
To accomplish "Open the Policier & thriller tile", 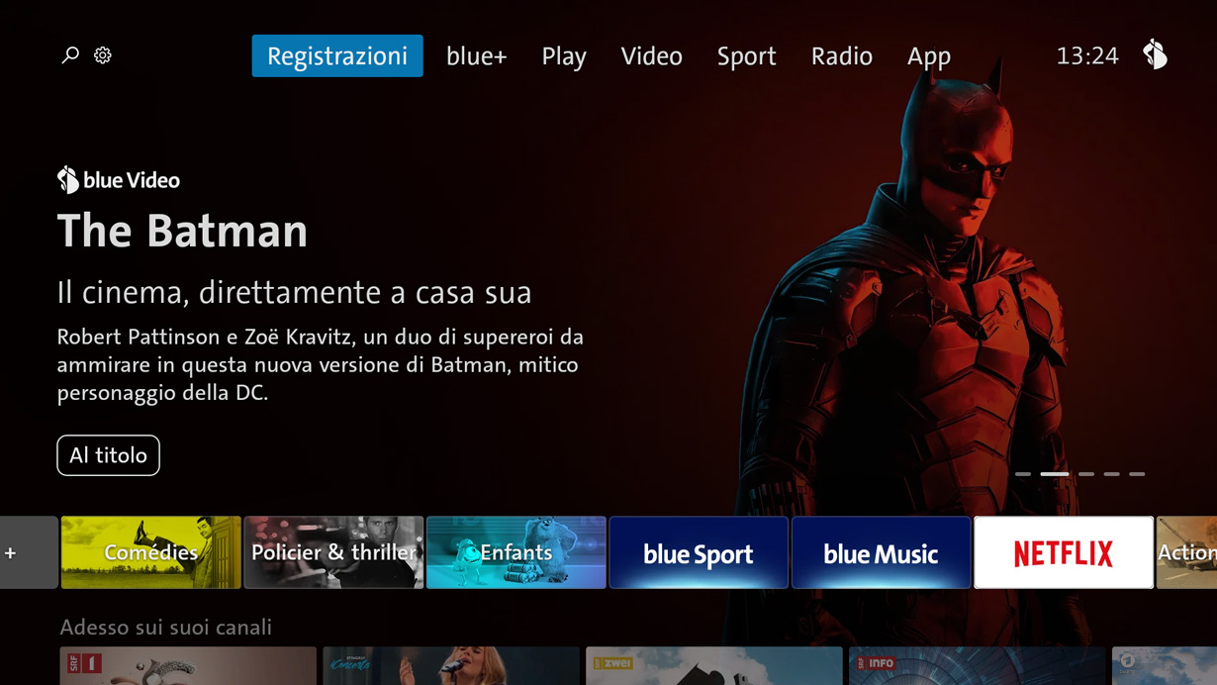I will pyautogui.click(x=333, y=552).
